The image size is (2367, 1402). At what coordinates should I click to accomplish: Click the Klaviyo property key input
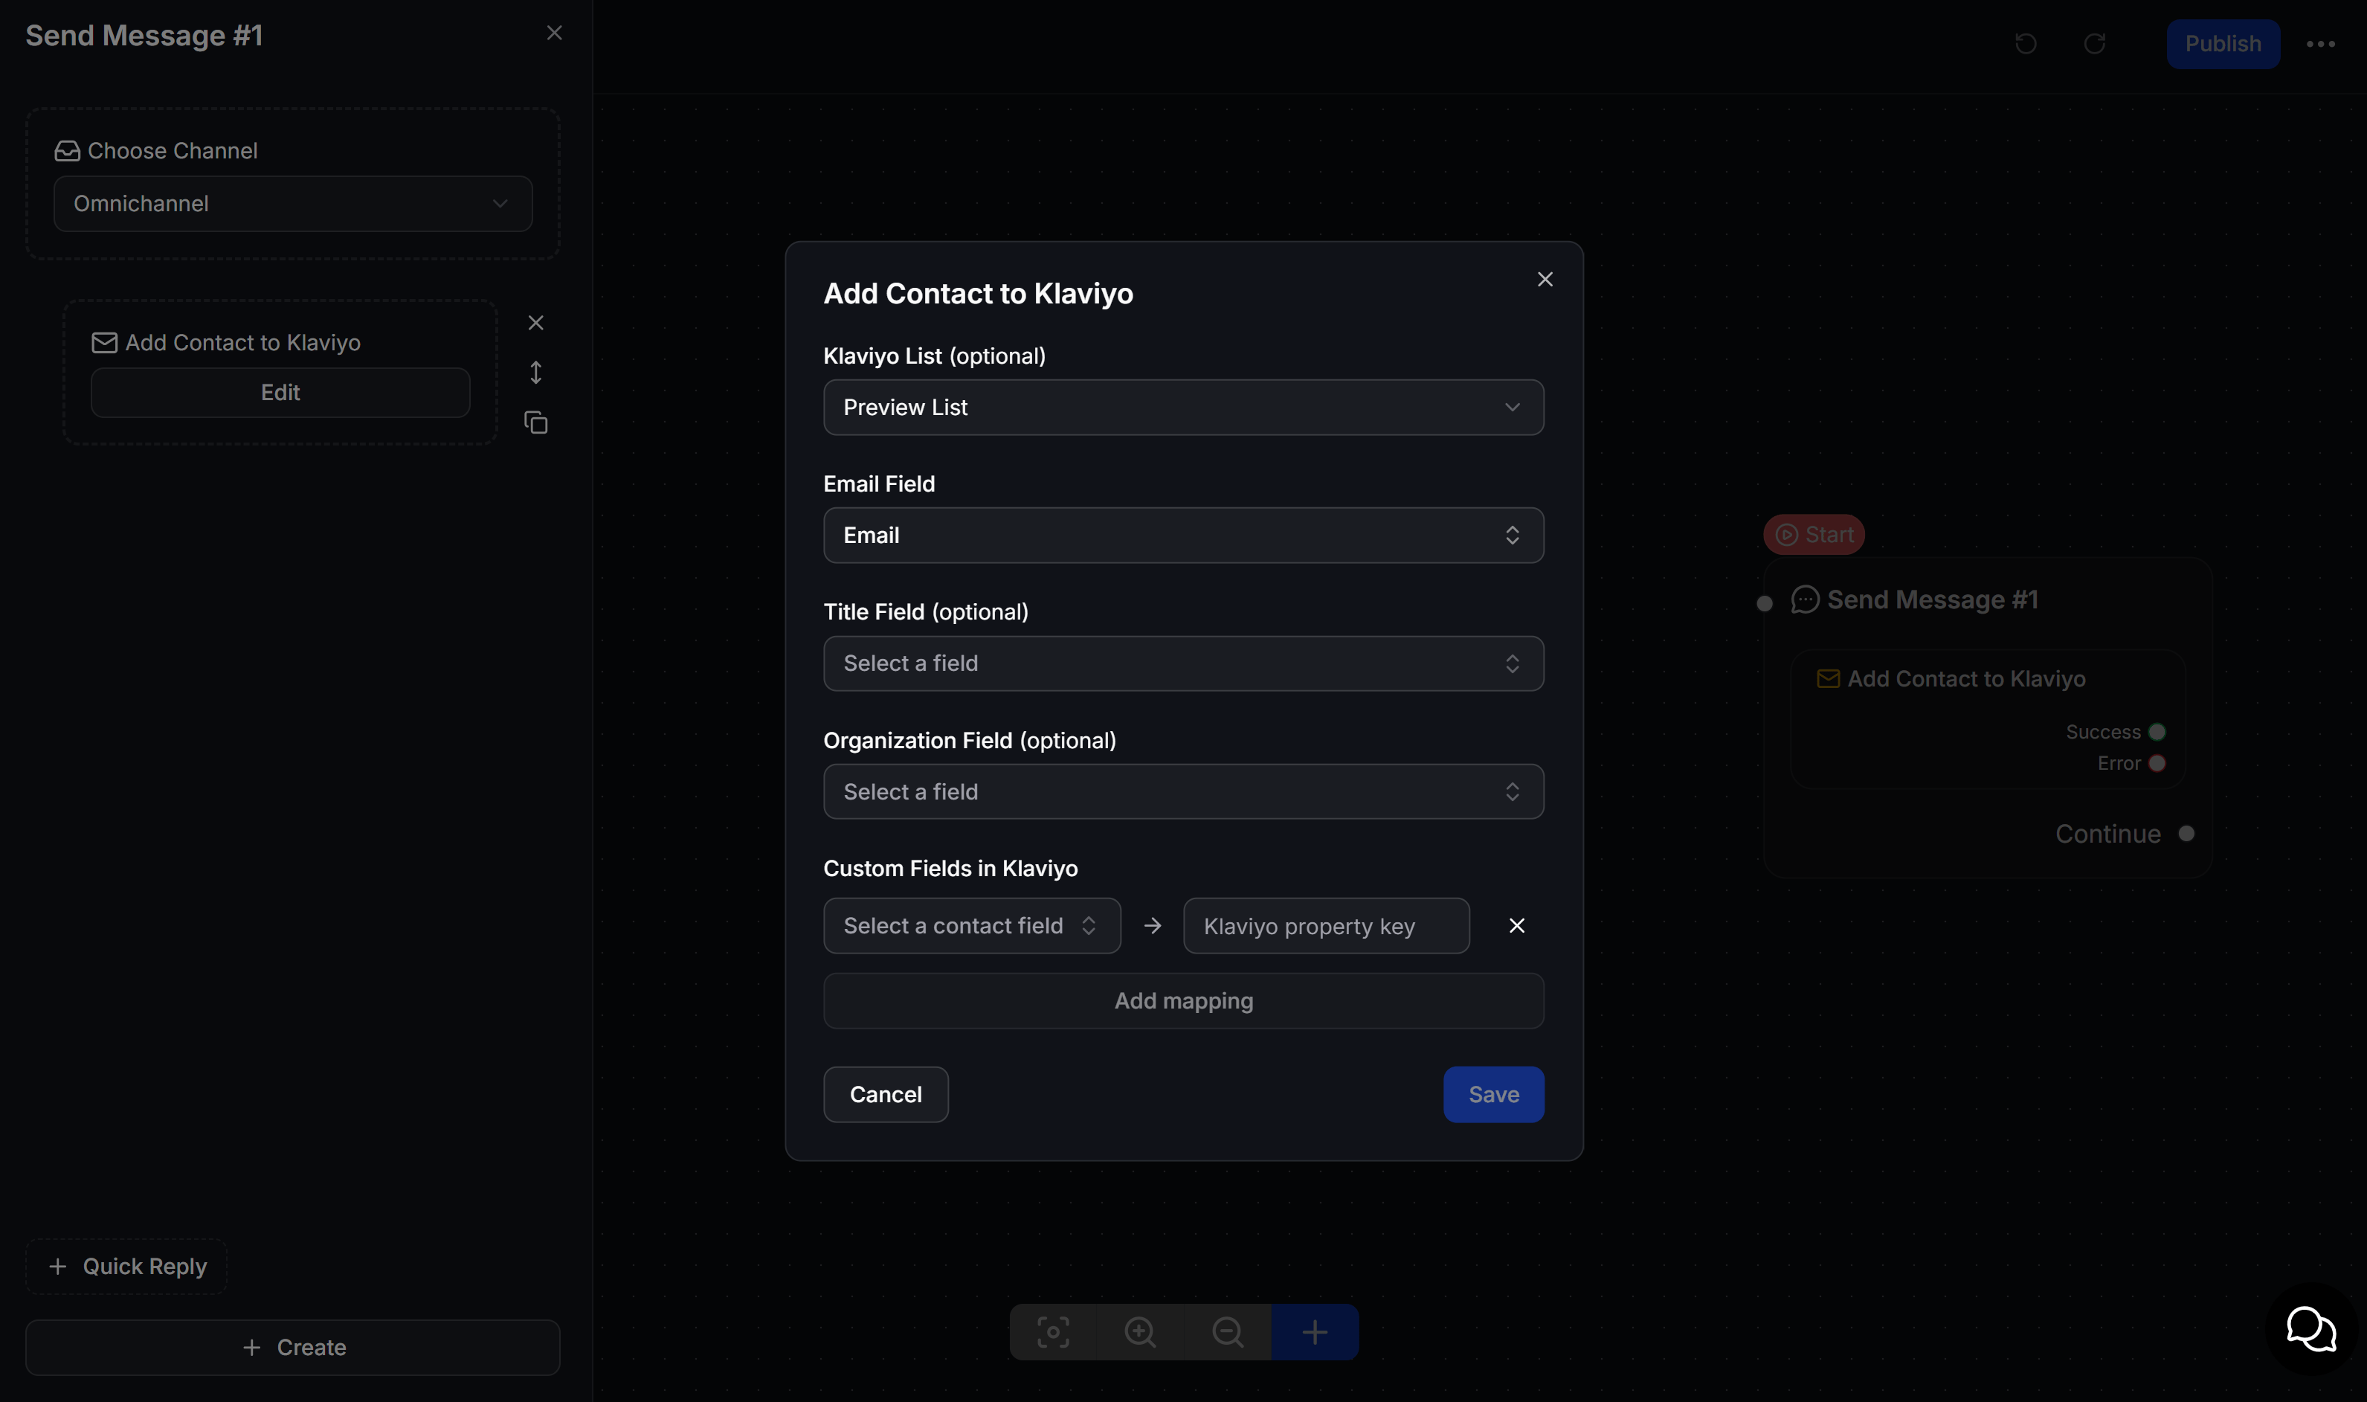pos(1326,926)
